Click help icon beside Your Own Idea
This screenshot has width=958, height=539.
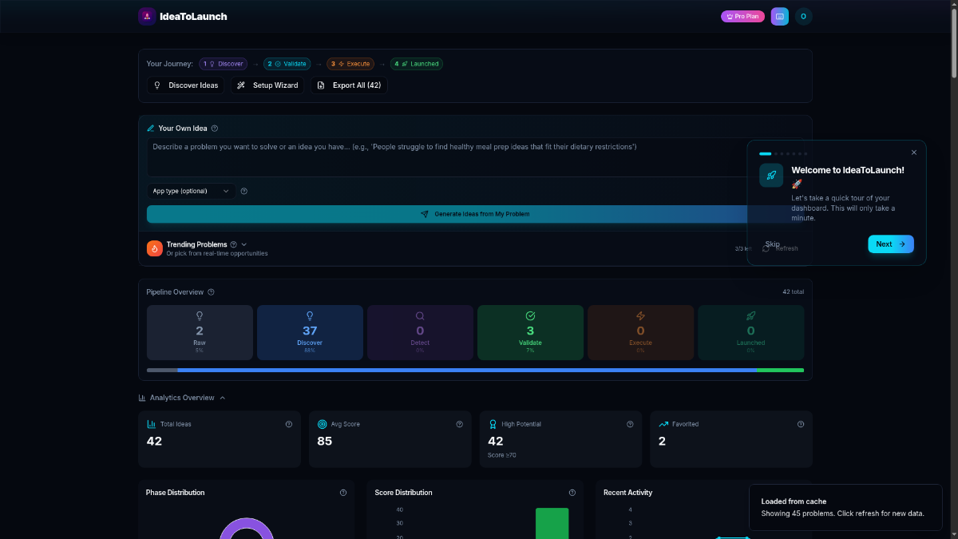tap(215, 129)
